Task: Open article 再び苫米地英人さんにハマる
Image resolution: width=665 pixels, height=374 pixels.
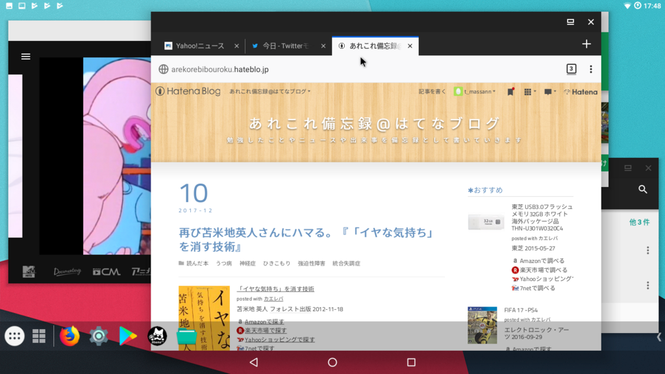Action: 307,240
